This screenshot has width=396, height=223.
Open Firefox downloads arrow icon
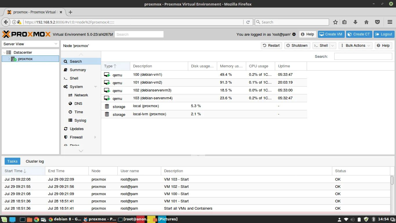tap(355, 22)
